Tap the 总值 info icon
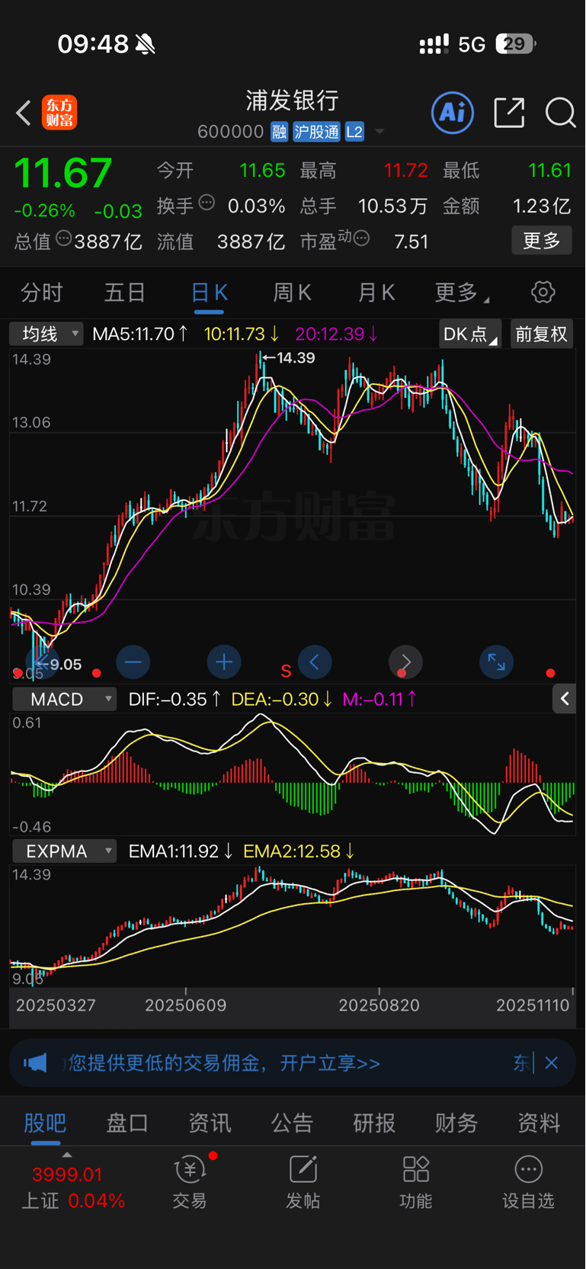The height and width of the screenshot is (1269, 586). pos(63,239)
